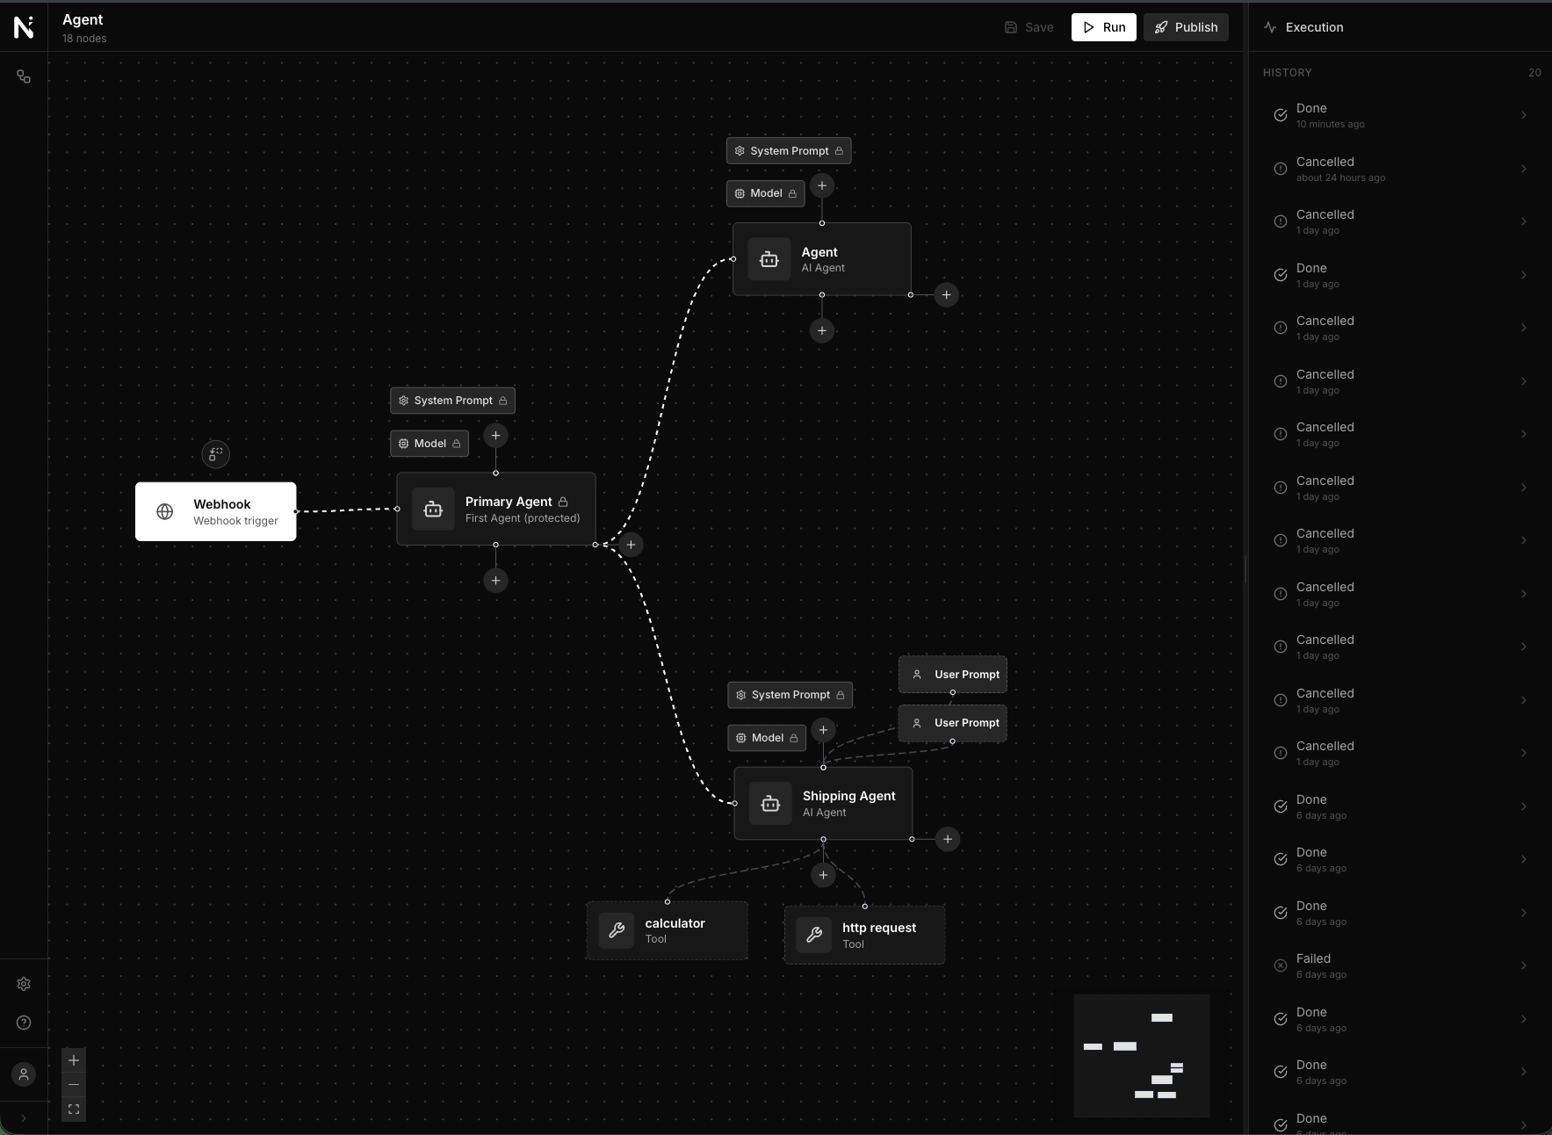This screenshot has width=1552, height=1135.
Task: Click the Run button
Action: coord(1103,27)
